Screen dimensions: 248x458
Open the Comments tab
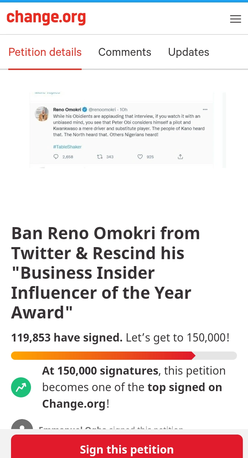click(125, 52)
